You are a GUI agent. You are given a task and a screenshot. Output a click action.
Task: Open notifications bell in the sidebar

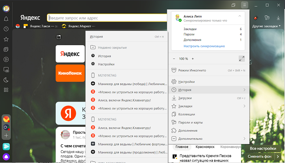pos(6,19)
